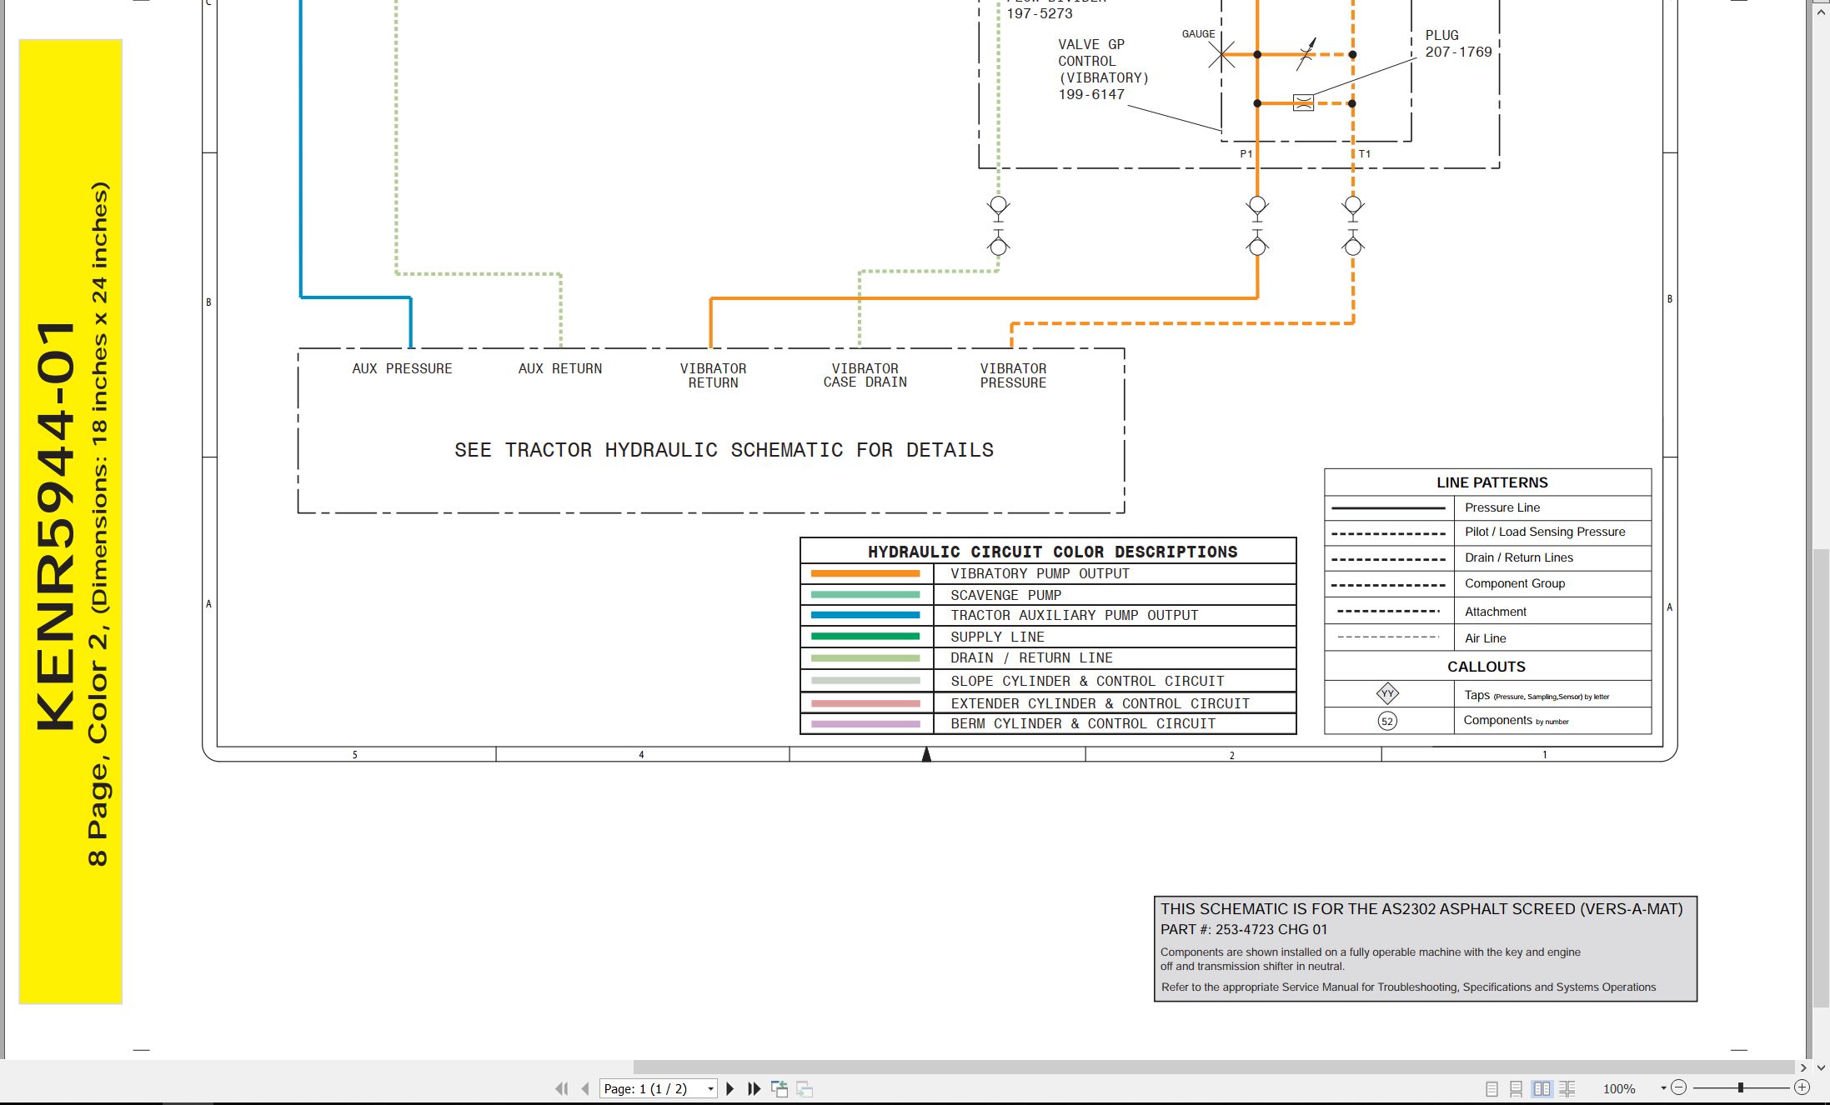Click the Air Line pattern entry

1485,638
